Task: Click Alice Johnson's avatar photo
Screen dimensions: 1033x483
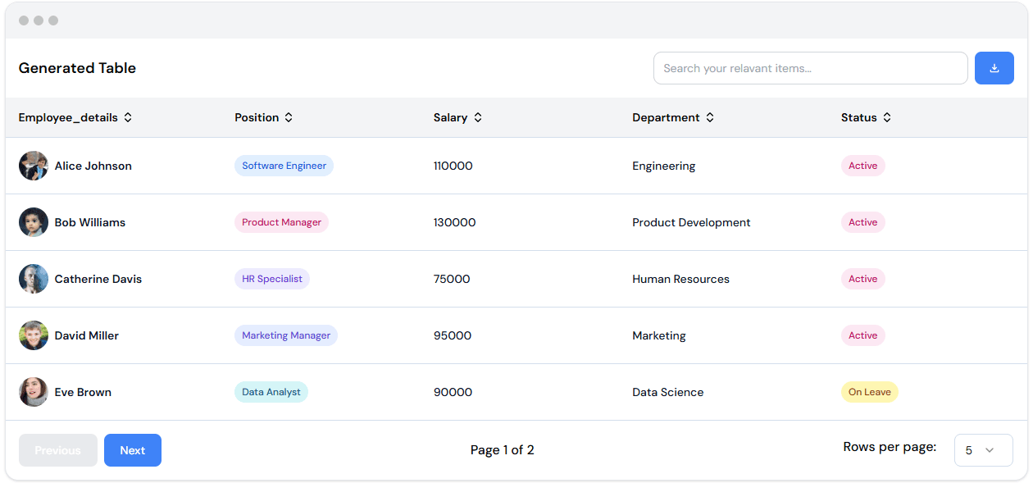Action: coord(34,166)
